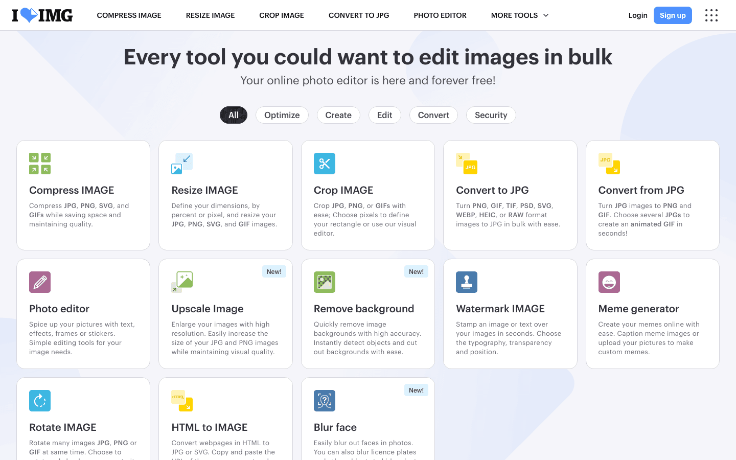Filter tools by Optimize category
Viewport: 736px width, 460px height.
[x=282, y=115]
